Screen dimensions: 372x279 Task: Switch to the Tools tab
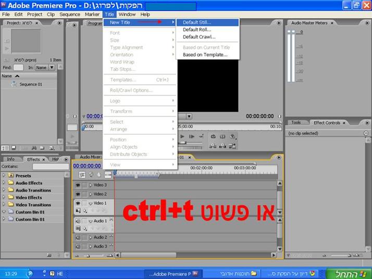coord(296,122)
